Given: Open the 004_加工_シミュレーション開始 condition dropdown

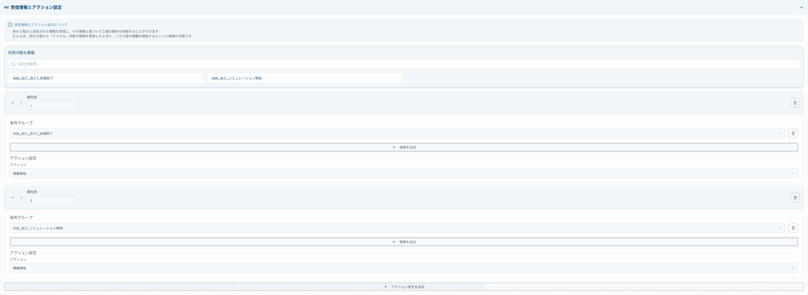Looking at the screenshot, I should (397, 228).
